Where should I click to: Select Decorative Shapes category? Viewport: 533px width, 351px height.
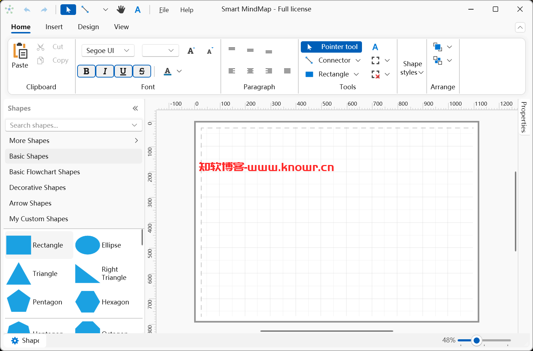coord(74,187)
